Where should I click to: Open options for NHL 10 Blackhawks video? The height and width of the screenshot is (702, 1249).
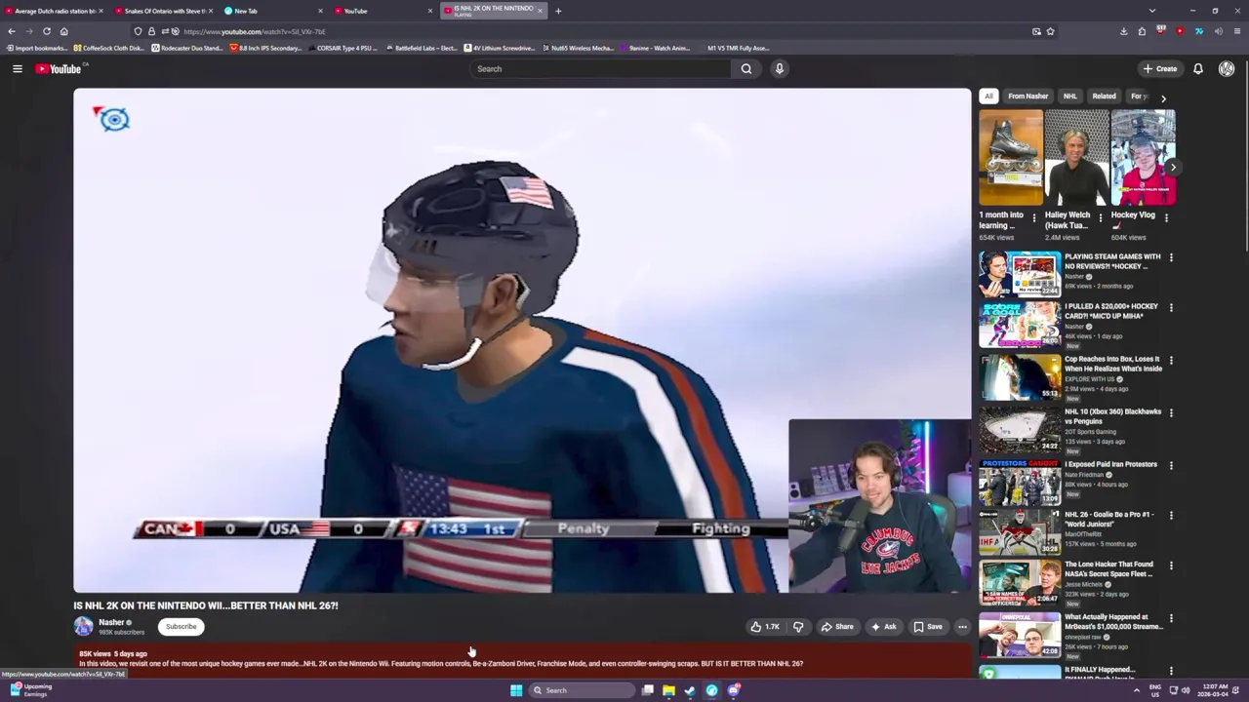1171,412
